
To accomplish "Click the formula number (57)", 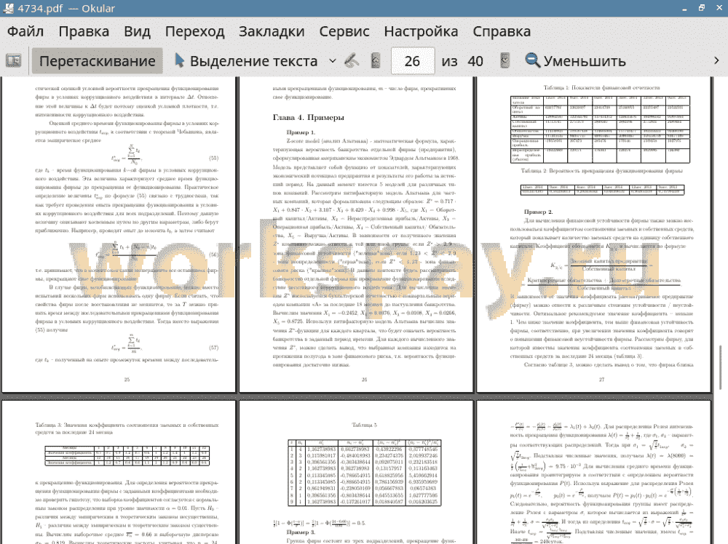I will point(213,348).
